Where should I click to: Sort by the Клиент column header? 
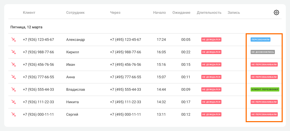(x=29, y=12)
